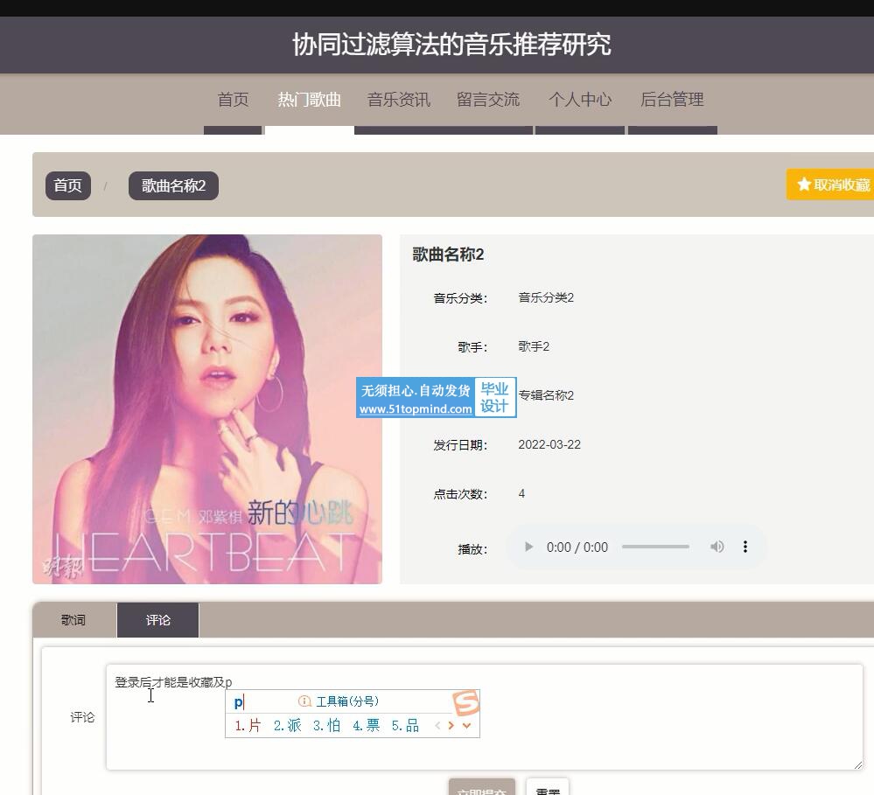Choose IME candidate 4.票
This screenshot has height=795, width=874.
(367, 725)
